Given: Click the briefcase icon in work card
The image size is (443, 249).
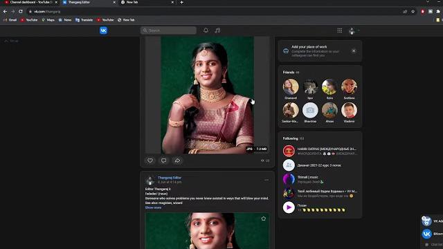Looking at the screenshot, I should [286, 51].
